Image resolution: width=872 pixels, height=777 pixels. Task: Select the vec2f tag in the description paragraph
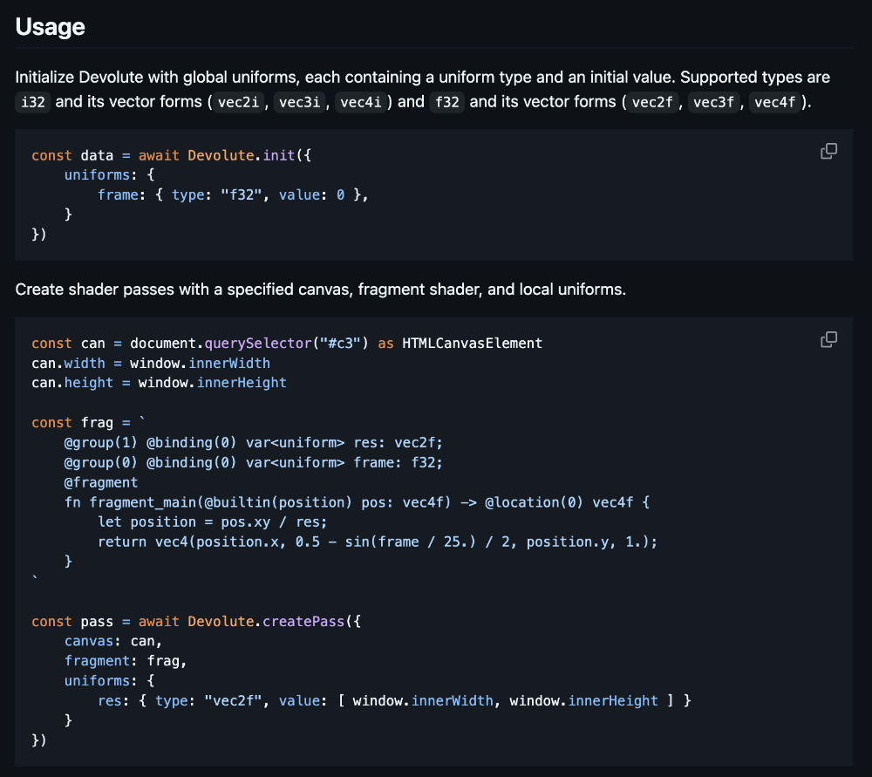(652, 102)
